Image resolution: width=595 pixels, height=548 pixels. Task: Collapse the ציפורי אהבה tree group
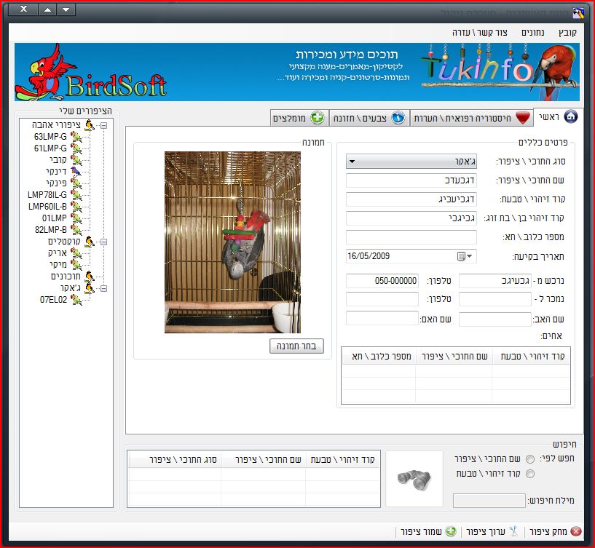coord(103,125)
